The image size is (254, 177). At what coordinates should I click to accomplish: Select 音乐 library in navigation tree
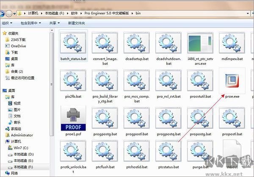[x=14, y=122]
